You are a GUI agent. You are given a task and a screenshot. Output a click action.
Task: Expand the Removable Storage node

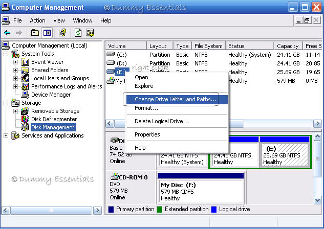click(15, 111)
